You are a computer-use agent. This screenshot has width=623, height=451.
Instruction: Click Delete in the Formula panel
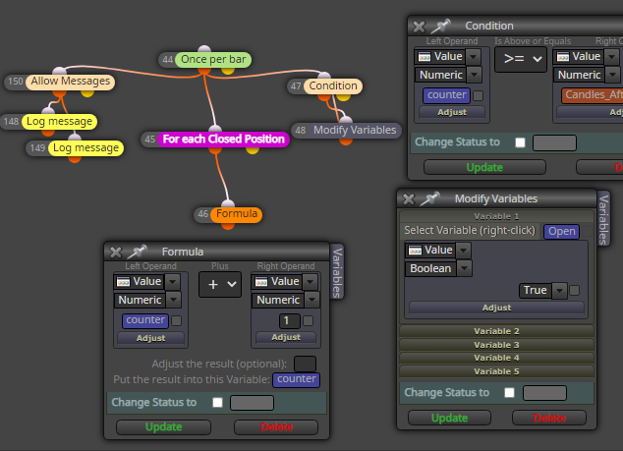[276, 427]
